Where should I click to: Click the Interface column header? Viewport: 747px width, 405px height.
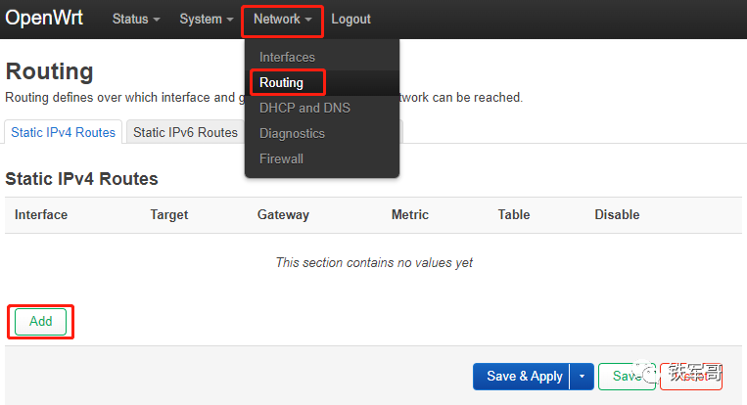pos(41,214)
